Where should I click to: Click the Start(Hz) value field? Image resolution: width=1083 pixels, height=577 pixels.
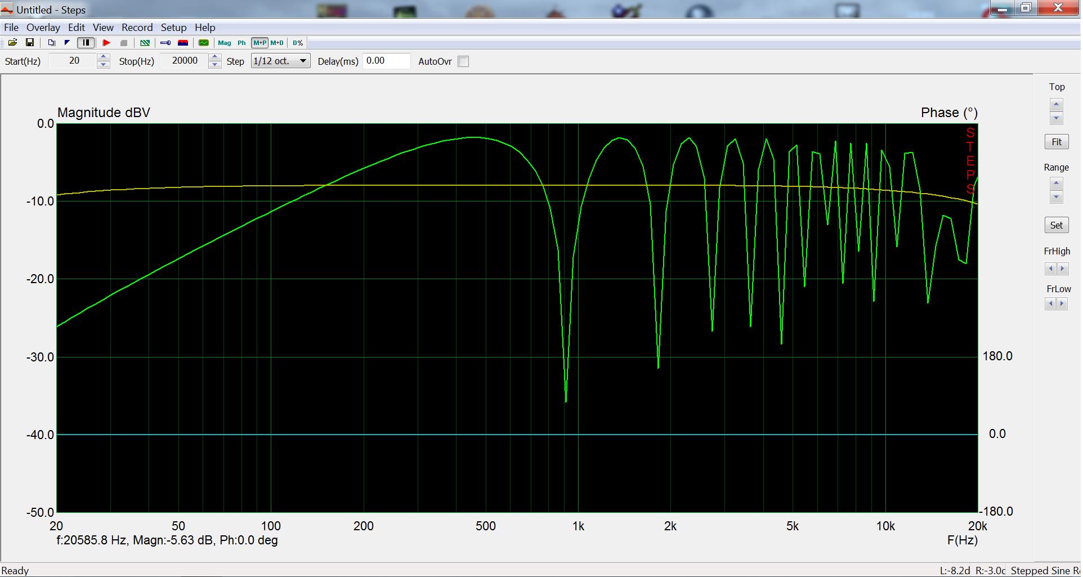coord(73,61)
